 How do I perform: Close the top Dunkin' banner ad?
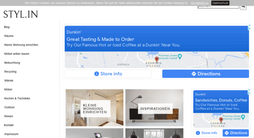click(x=249, y=25)
